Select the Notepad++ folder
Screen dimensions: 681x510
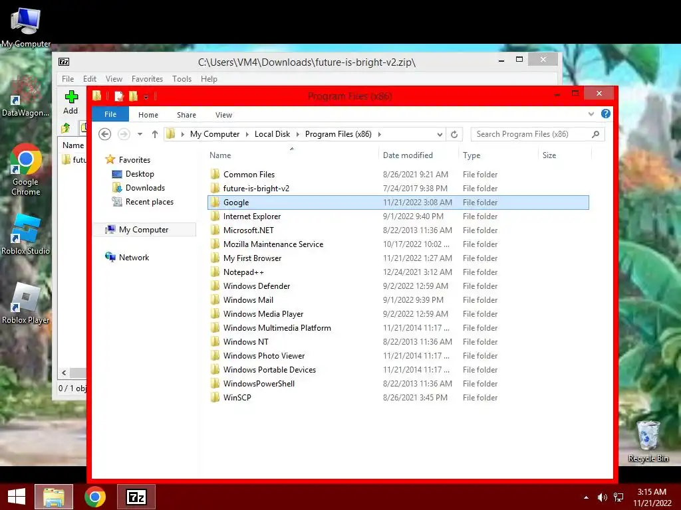pos(243,272)
